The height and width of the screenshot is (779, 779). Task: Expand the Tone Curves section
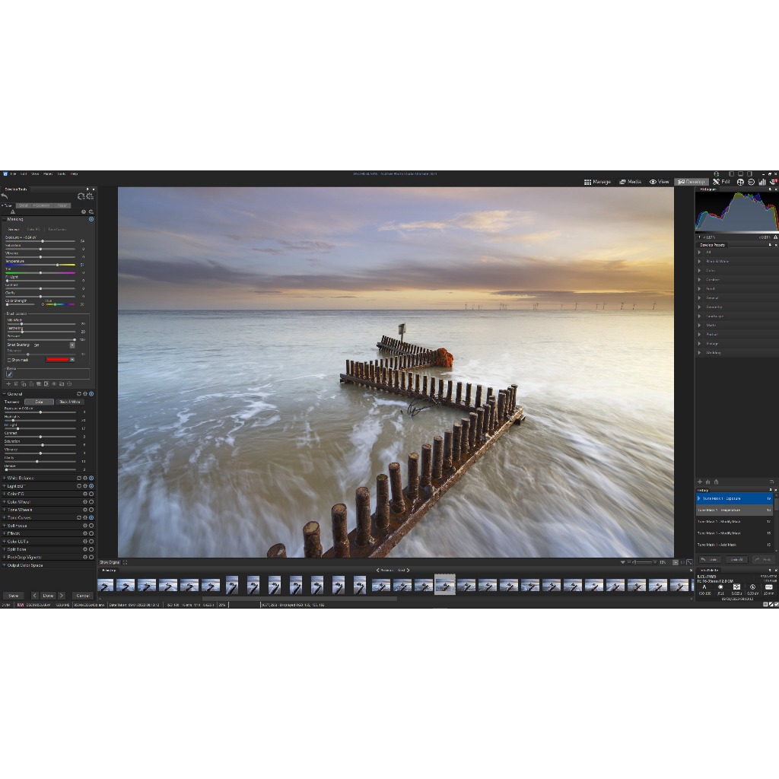(x=4, y=517)
